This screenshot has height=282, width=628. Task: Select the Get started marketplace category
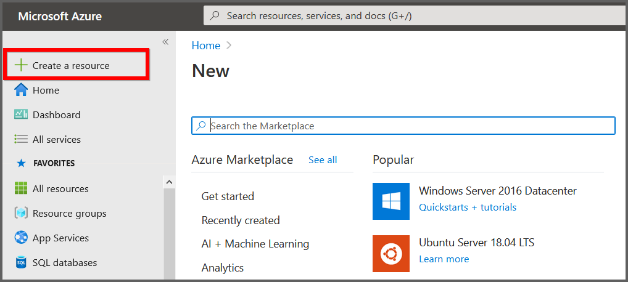pos(228,196)
